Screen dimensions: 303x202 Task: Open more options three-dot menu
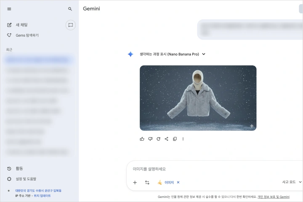click(183, 139)
